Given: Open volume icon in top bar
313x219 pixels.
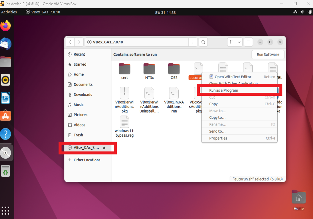Looking at the screenshot, I should 302,12.
